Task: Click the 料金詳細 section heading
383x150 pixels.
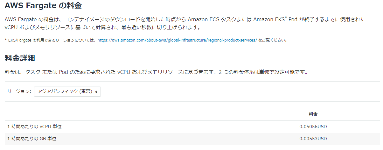Action: (x=20, y=58)
